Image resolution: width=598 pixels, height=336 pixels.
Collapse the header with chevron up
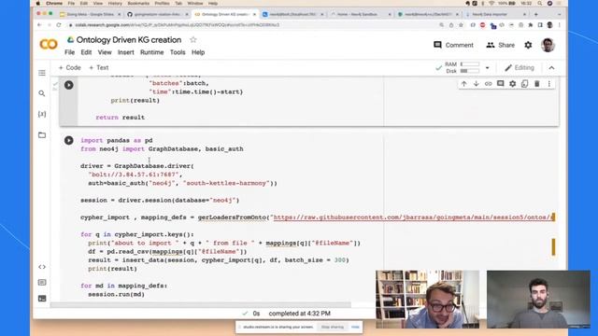point(551,68)
